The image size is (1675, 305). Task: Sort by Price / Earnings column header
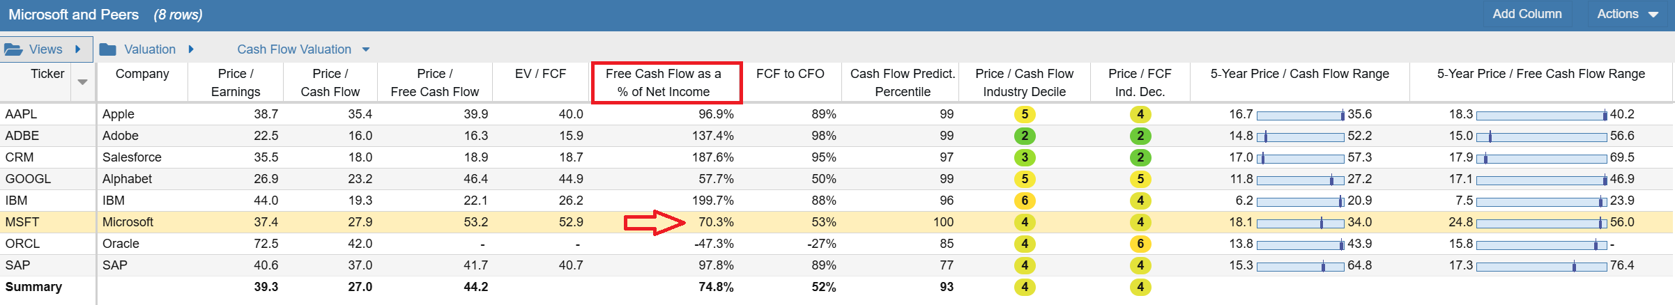(236, 83)
